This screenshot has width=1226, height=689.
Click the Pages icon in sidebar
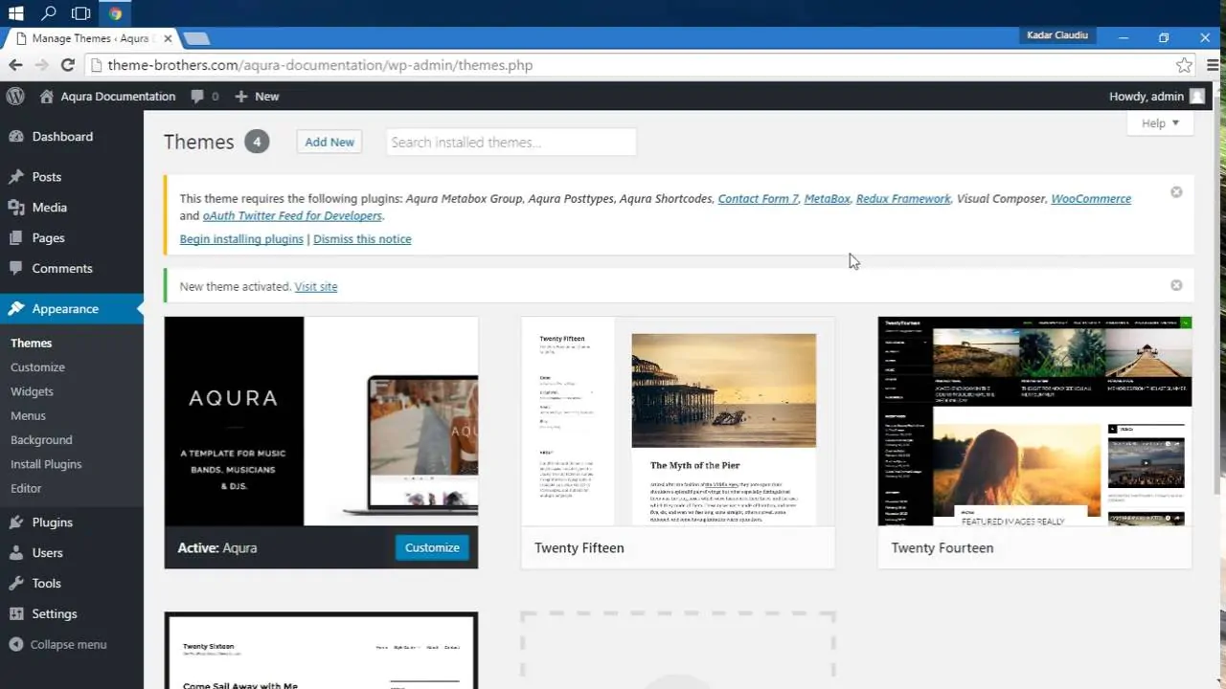(x=16, y=238)
